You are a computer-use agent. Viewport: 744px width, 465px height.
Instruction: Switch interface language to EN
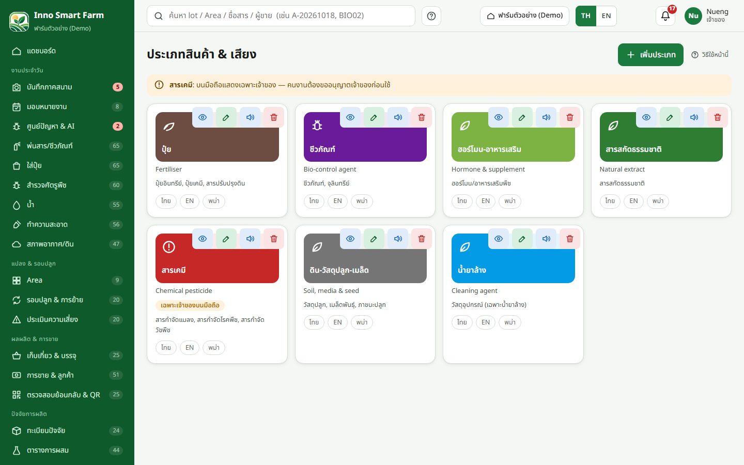click(606, 16)
